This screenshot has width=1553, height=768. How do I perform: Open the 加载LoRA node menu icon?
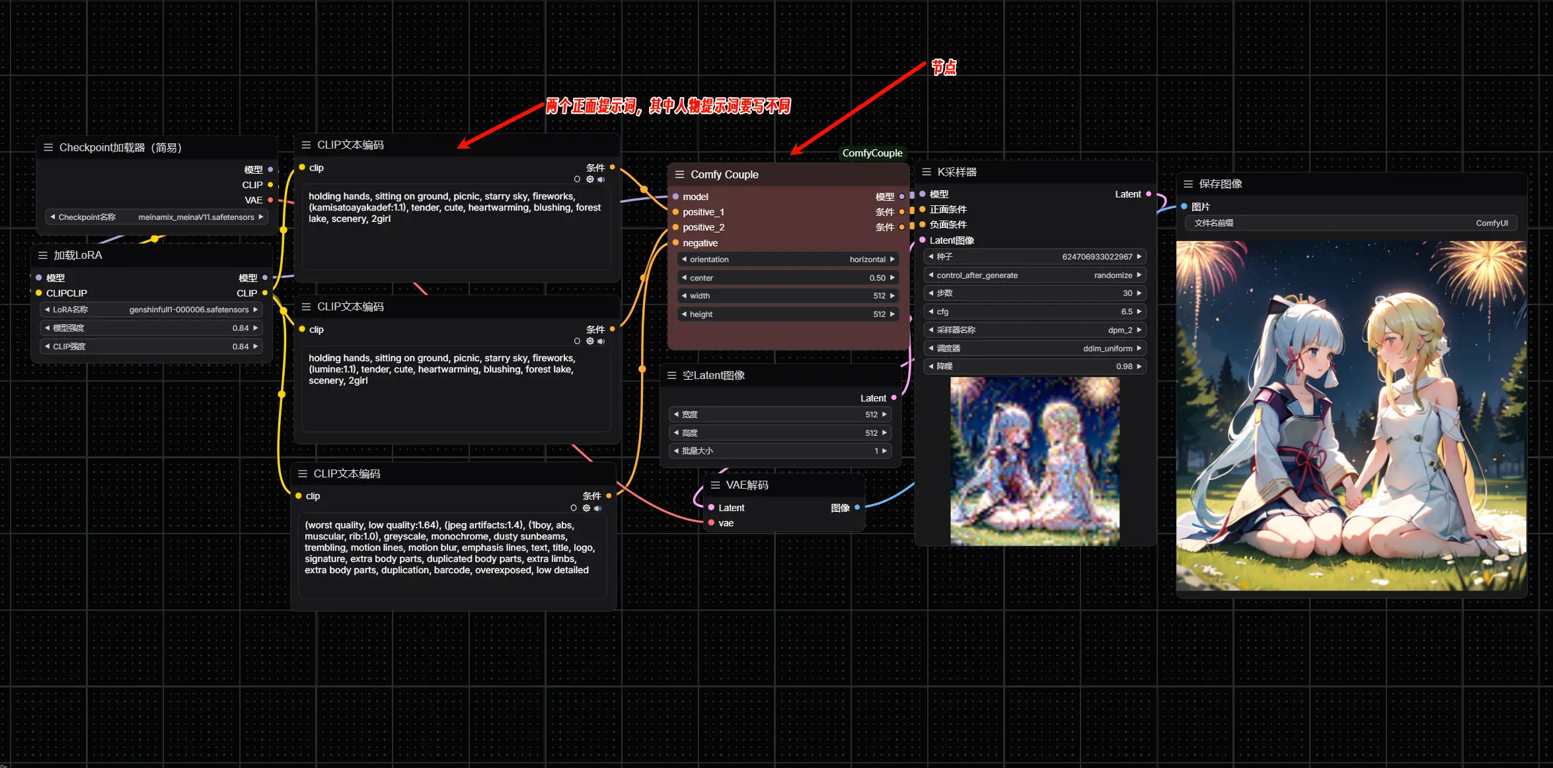[43, 256]
